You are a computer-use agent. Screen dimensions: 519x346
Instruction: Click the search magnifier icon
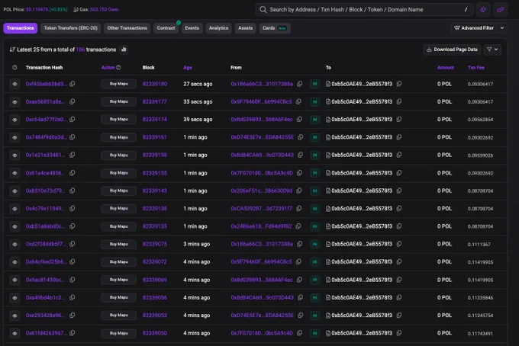click(263, 10)
